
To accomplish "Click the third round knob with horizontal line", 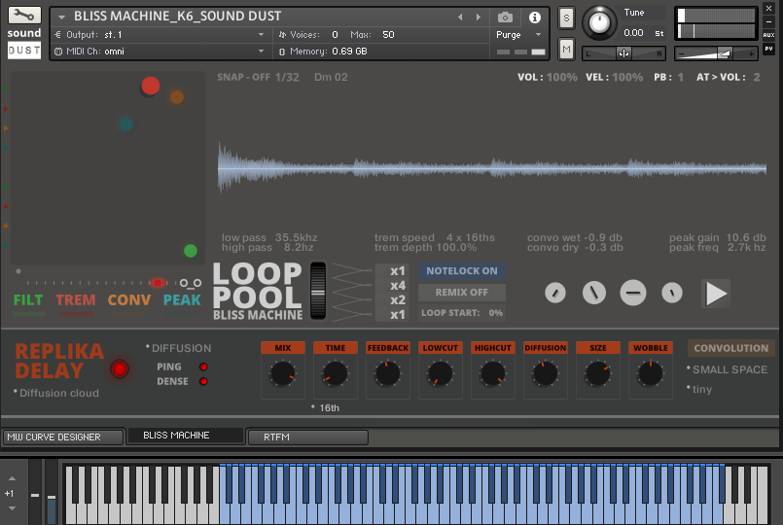I will tap(632, 293).
